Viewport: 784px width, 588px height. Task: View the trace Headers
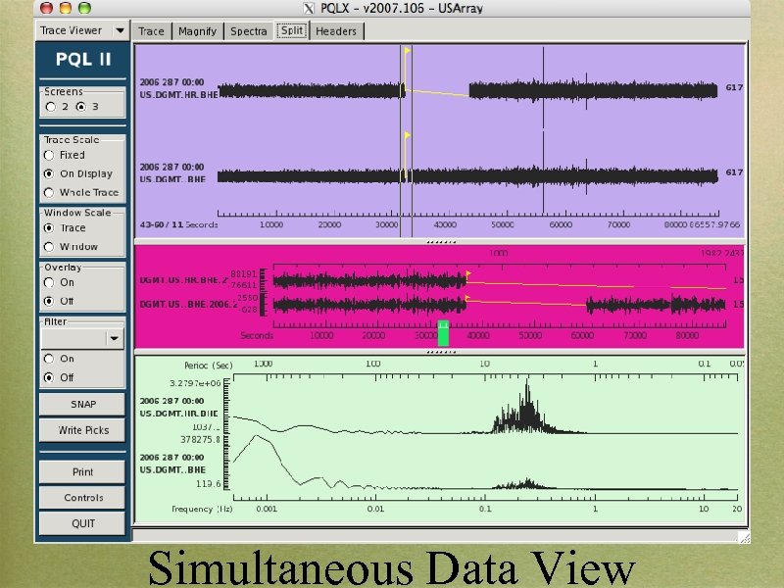pyautogui.click(x=337, y=30)
